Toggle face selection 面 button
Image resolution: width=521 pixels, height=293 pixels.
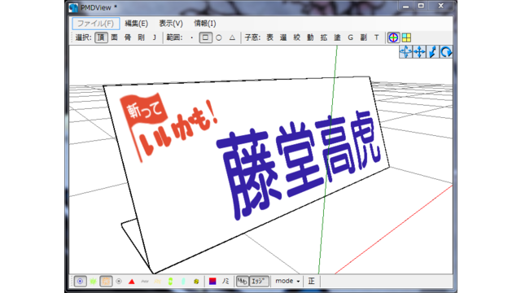click(114, 37)
